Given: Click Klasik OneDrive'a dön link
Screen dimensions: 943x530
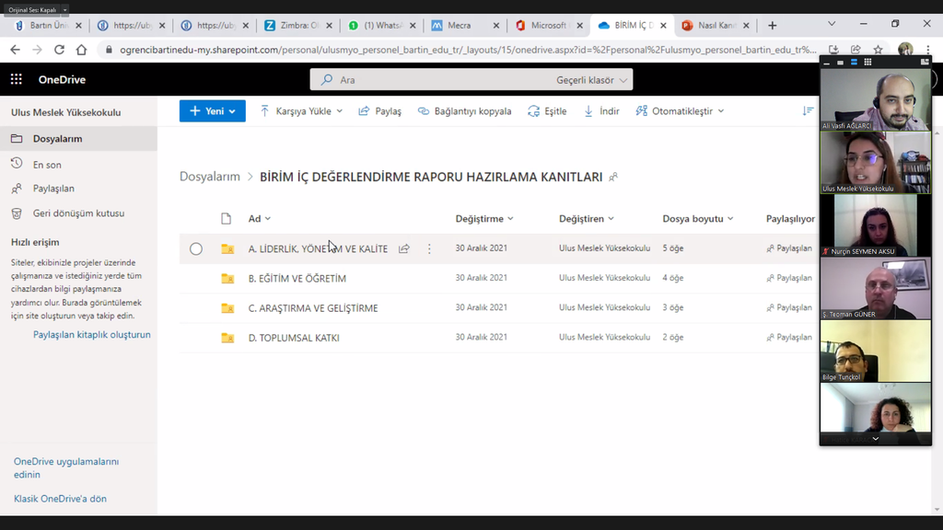Looking at the screenshot, I should pyautogui.click(x=60, y=499).
